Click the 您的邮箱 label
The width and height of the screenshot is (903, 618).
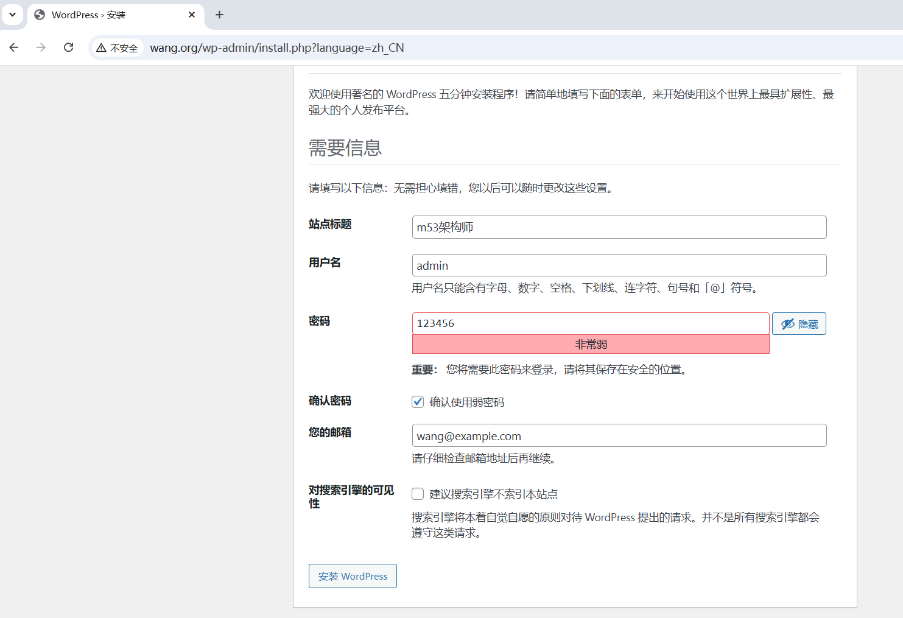point(330,432)
